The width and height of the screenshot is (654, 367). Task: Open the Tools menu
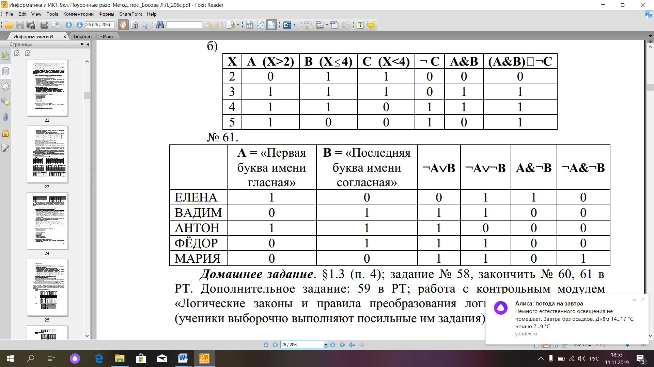52,14
